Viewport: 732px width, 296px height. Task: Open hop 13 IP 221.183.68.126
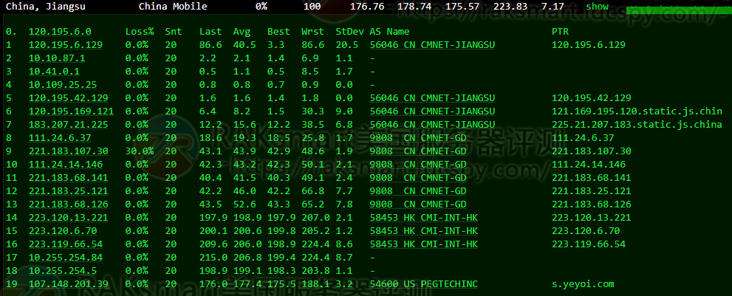click(x=69, y=204)
